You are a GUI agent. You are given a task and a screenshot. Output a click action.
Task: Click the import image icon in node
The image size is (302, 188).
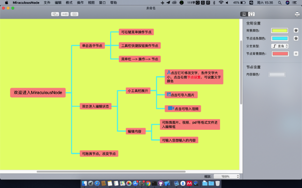coord(169,94)
